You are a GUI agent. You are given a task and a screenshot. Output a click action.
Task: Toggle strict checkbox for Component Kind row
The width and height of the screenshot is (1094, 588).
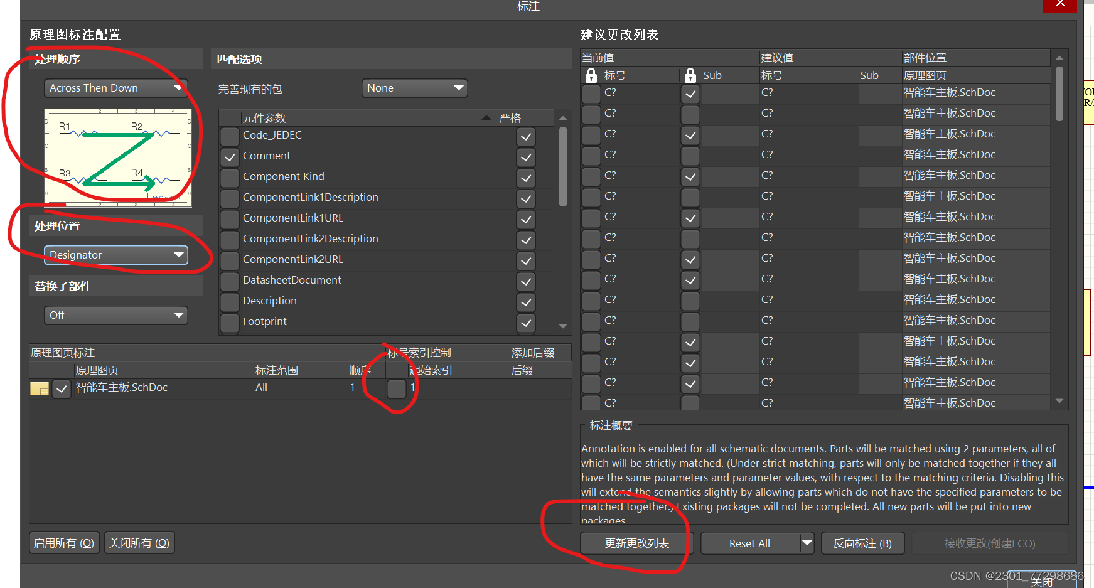click(526, 178)
